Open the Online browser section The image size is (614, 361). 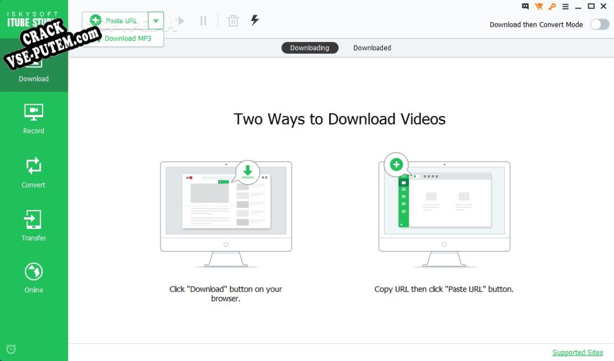[33, 278]
